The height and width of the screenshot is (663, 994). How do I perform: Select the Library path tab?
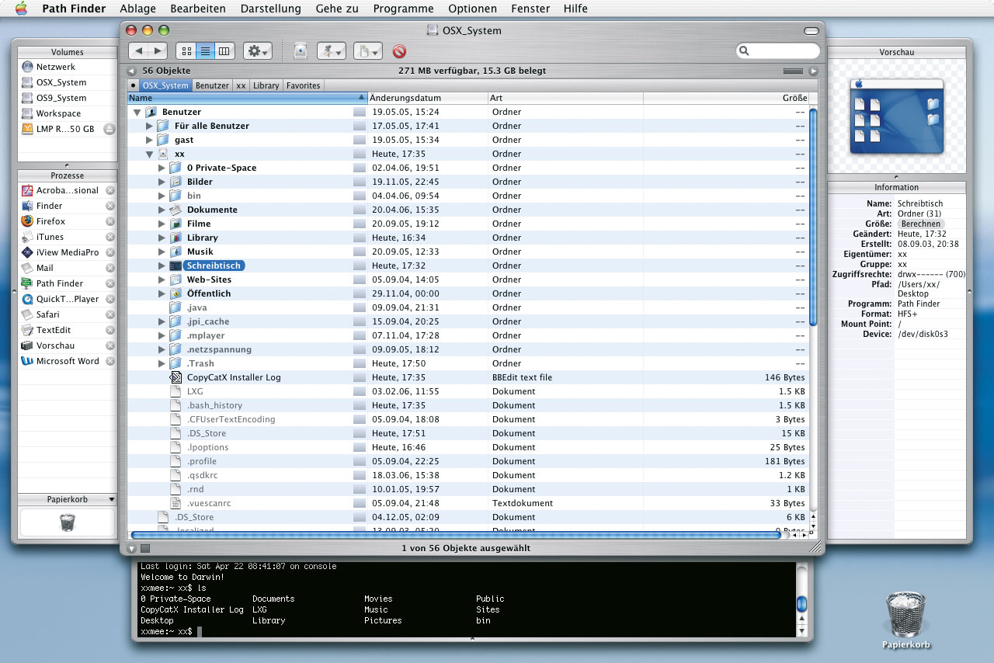click(266, 85)
